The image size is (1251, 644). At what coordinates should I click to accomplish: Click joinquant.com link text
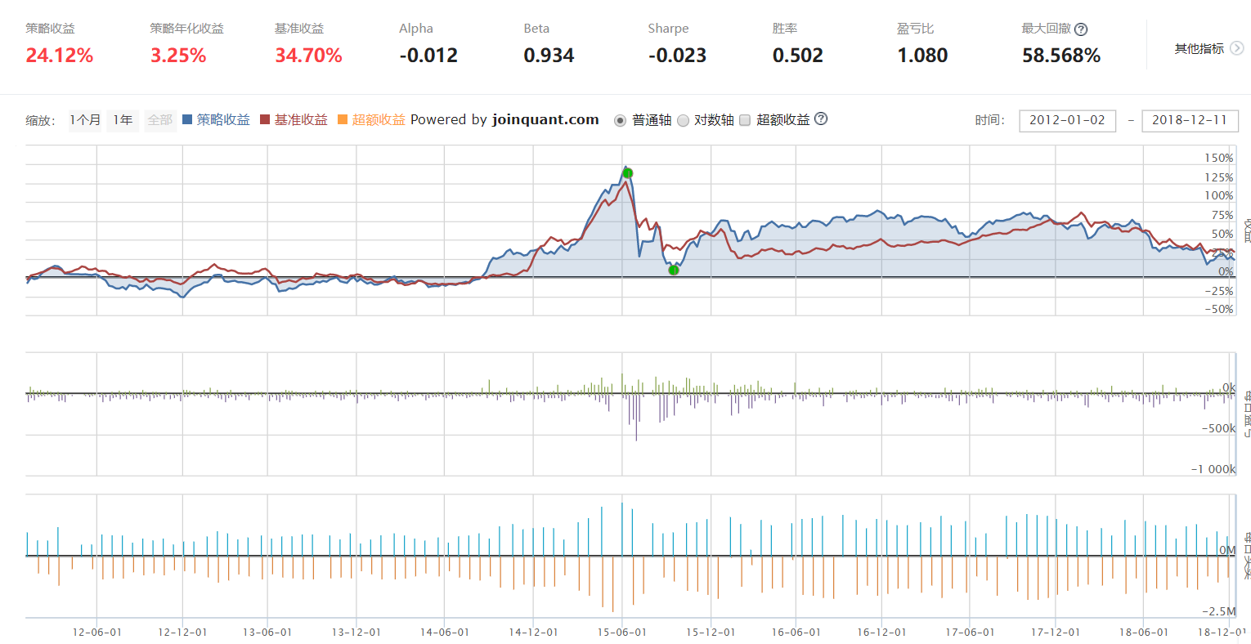pyautogui.click(x=545, y=119)
